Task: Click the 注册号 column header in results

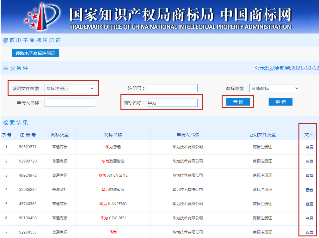Action: pyautogui.click(x=28, y=135)
